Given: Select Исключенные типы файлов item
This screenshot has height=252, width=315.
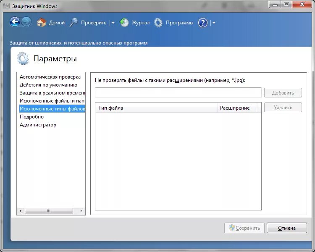Looking at the screenshot, I should [52, 109].
